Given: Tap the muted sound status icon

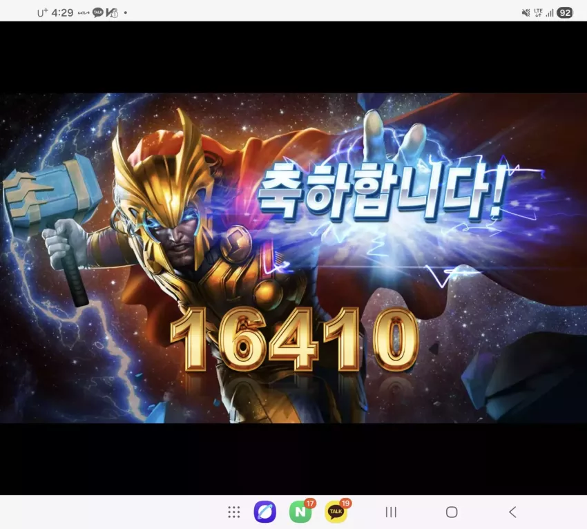Looking at the screenshot, I should tap(526, 13).
